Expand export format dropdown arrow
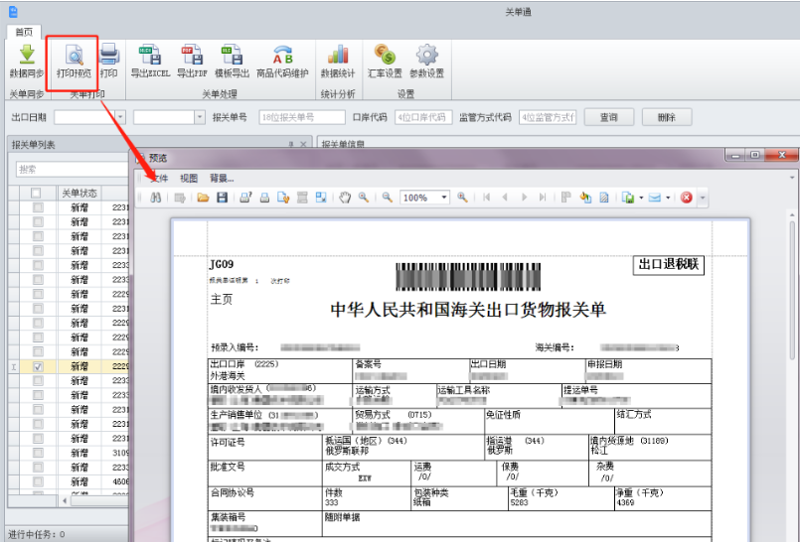 pos(641,198)
